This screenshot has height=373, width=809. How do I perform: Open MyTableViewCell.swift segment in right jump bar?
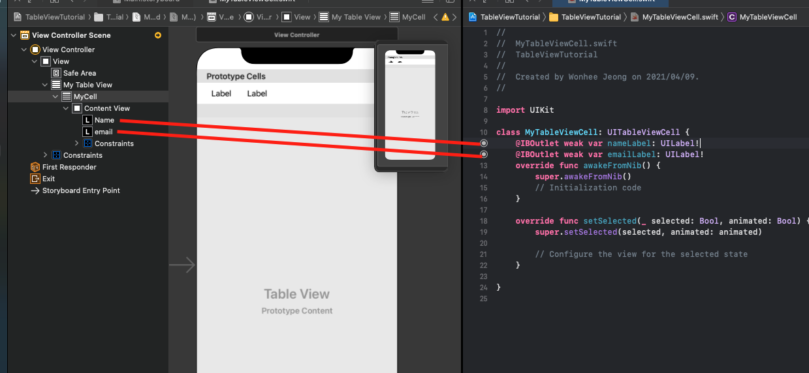(674, 17)
